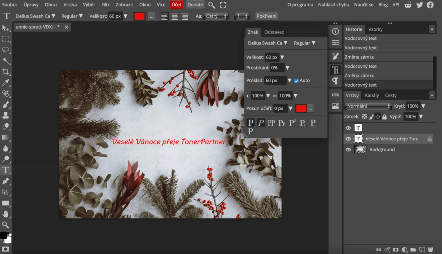Screen dimensions: 442x254
Task: Select the Path Select tool
Action: tap(6, 192)
